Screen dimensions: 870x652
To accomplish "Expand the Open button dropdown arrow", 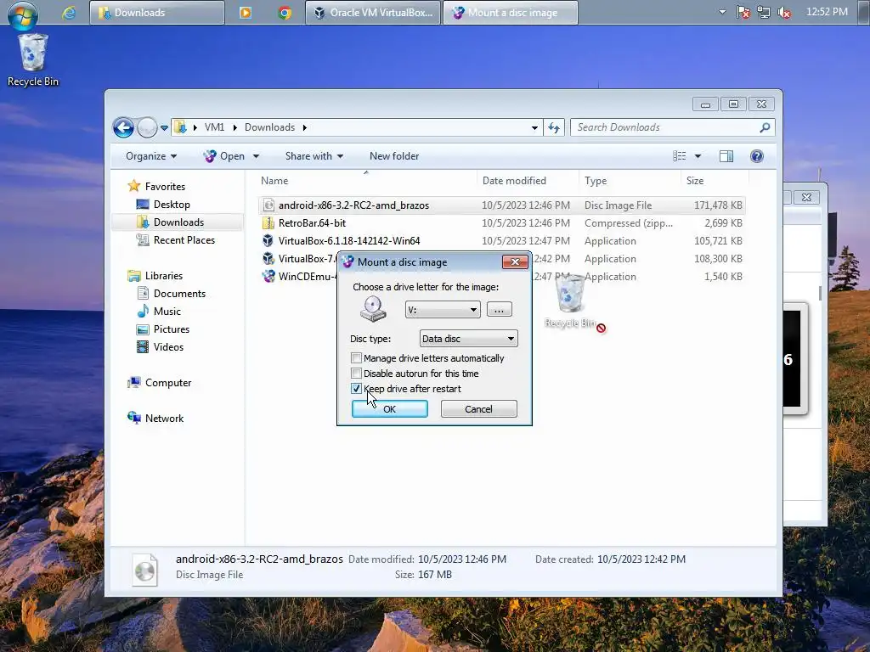I will click(256, 156).
